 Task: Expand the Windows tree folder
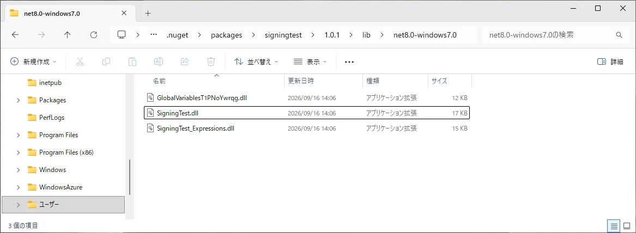pos(18,170)
